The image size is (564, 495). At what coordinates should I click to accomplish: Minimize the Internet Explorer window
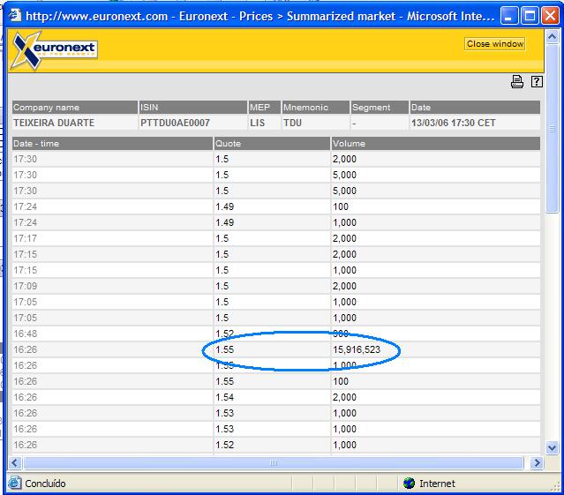[510, 15]
